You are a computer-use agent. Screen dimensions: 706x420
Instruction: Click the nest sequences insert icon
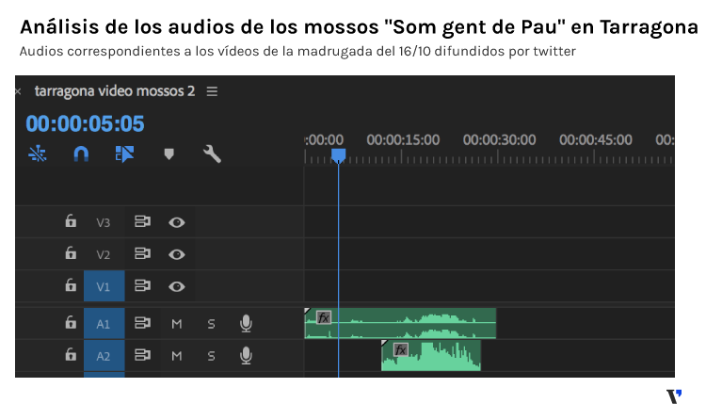click(x=38, y=153)
